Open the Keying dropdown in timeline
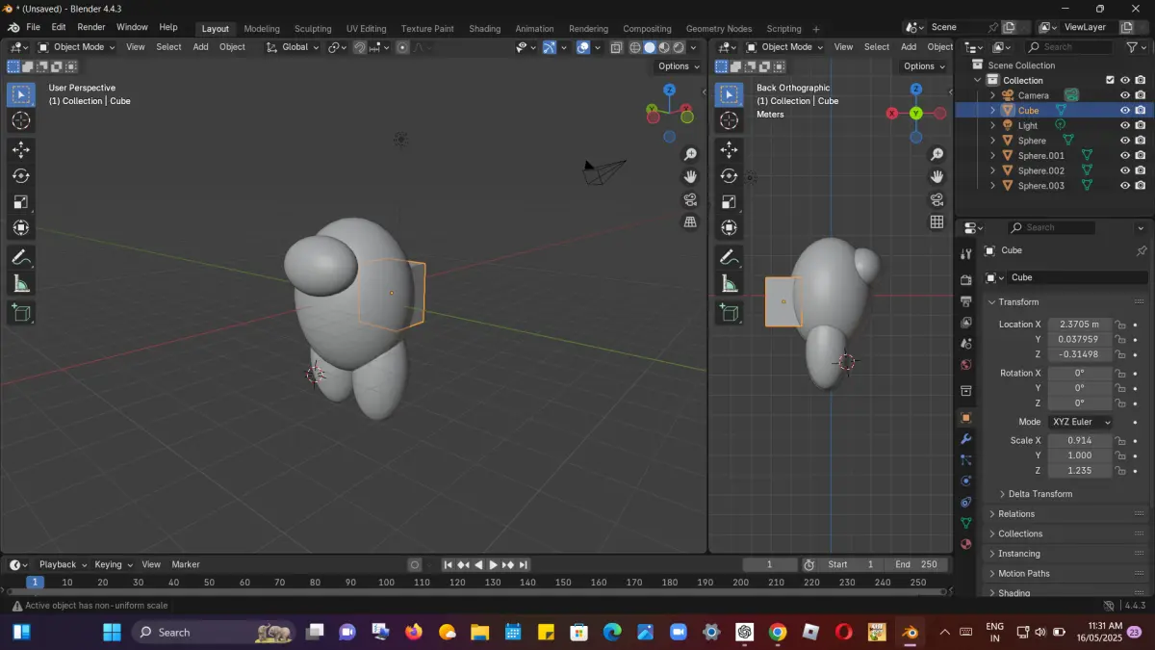 pyautogui.click(x=113, y=564)
